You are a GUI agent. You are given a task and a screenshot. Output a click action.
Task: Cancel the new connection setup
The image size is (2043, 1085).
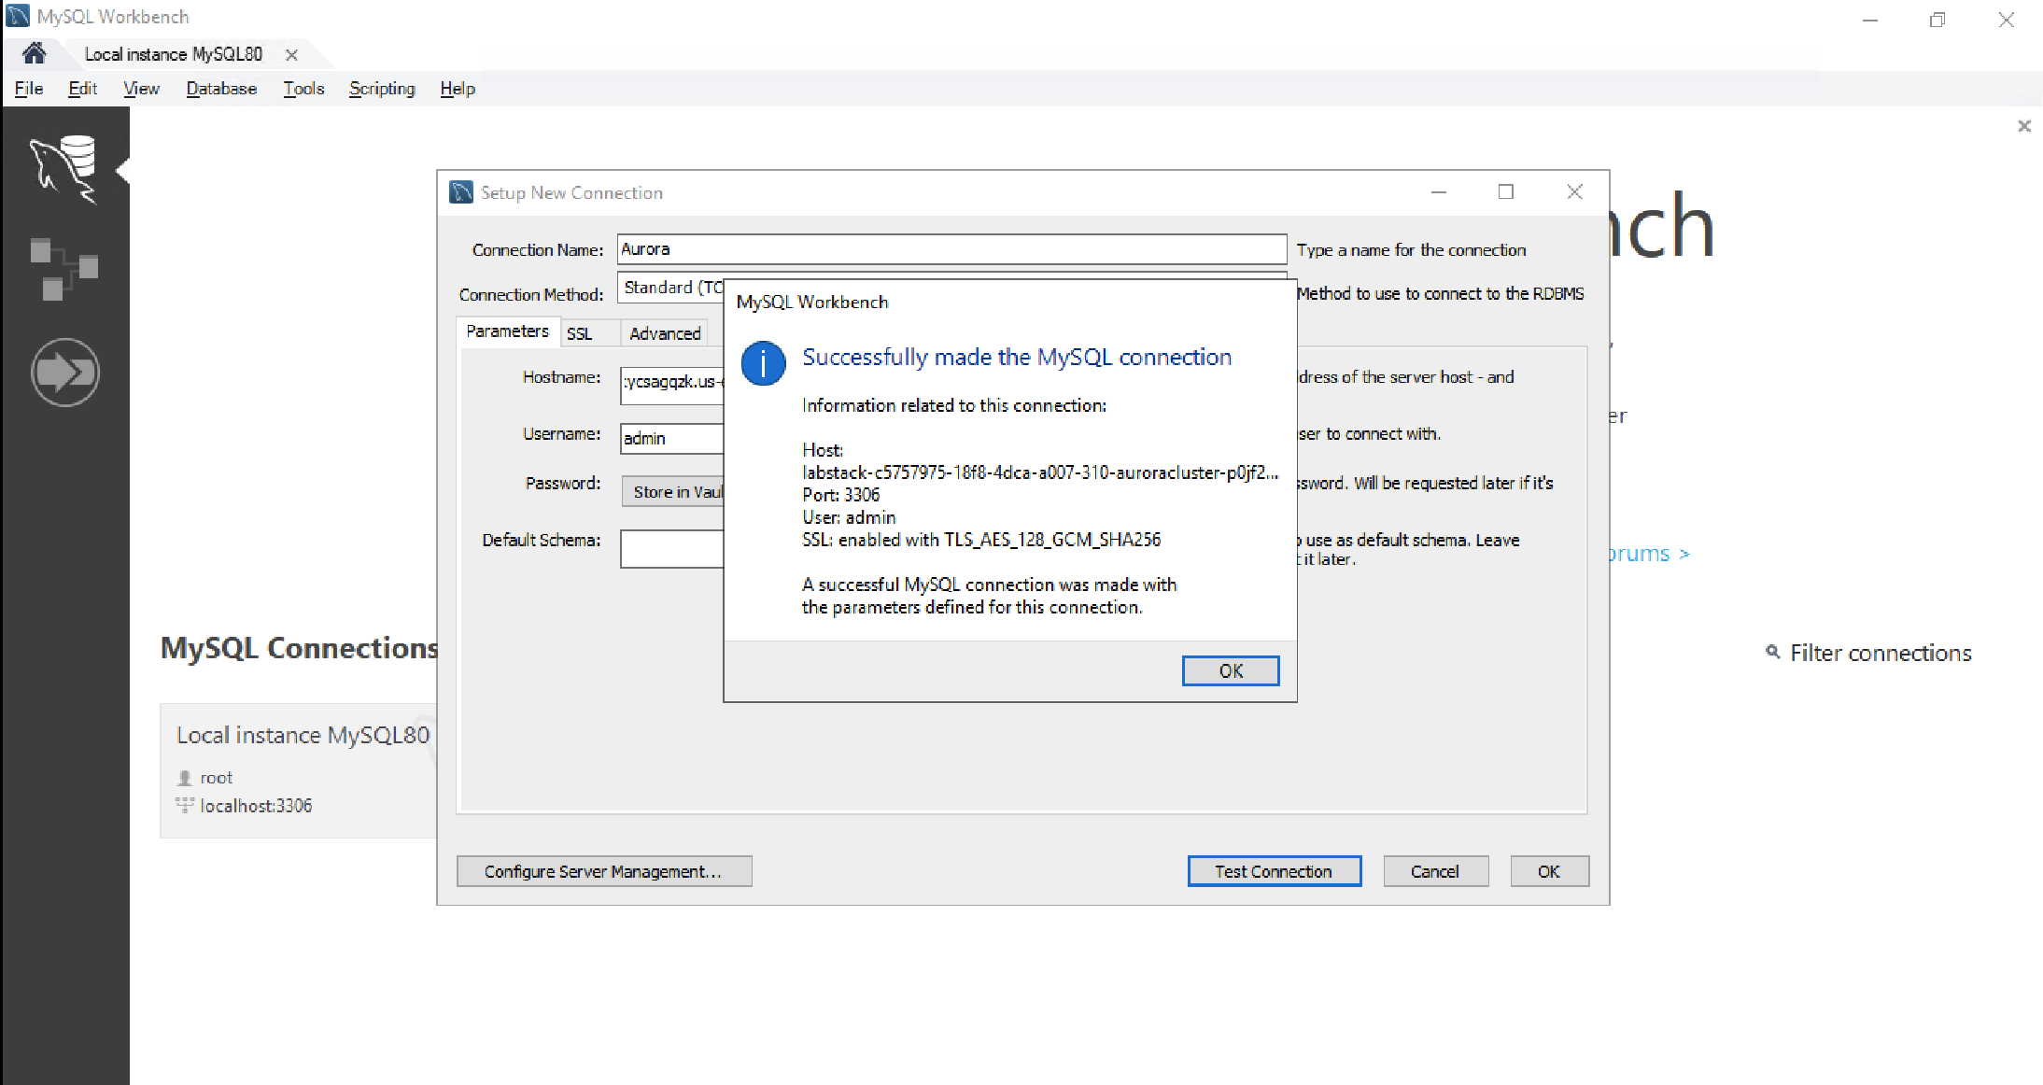[1435, 871]
